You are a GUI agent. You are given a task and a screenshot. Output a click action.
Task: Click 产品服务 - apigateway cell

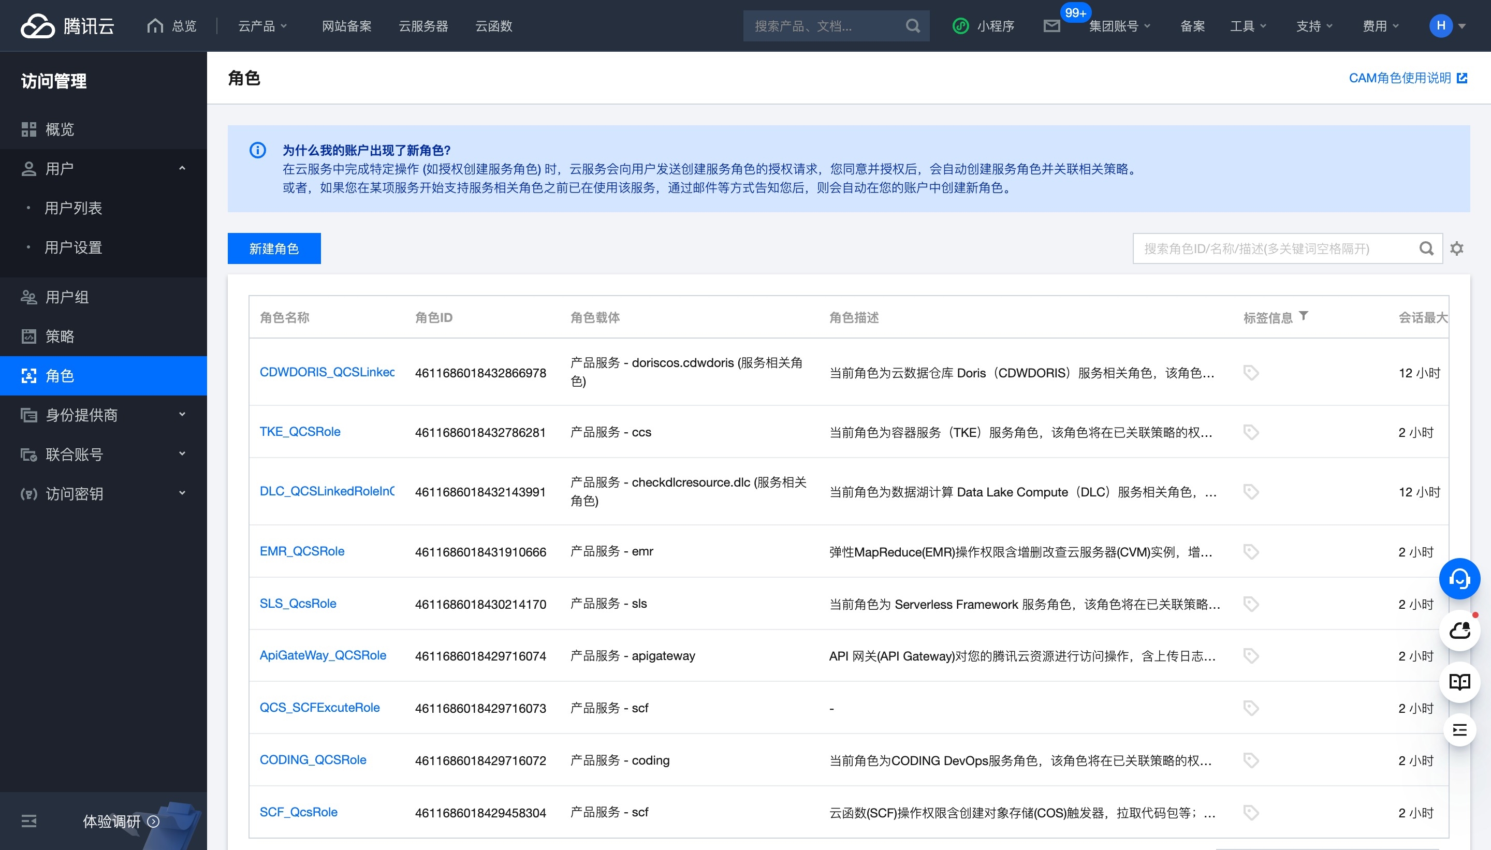point(633,655)
